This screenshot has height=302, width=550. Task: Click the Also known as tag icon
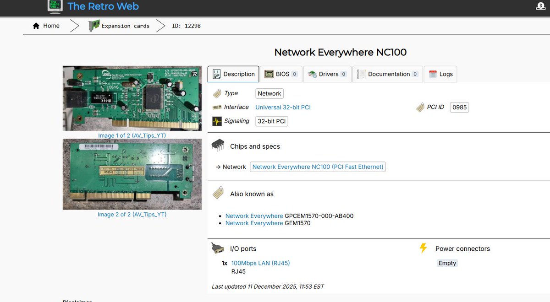(218, 193)
